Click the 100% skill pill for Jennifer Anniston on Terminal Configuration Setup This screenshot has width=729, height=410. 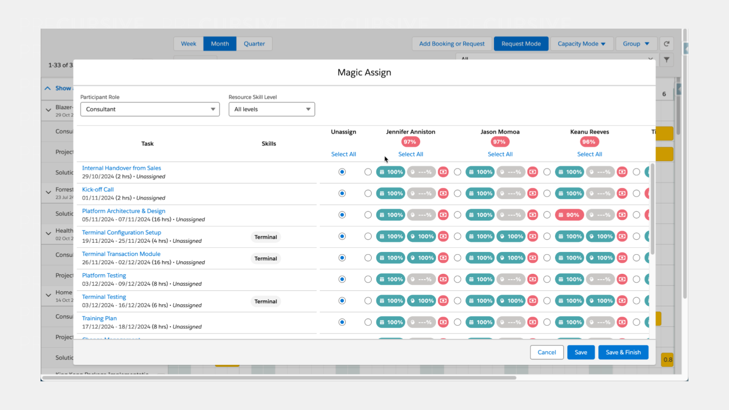click(421, 236)
